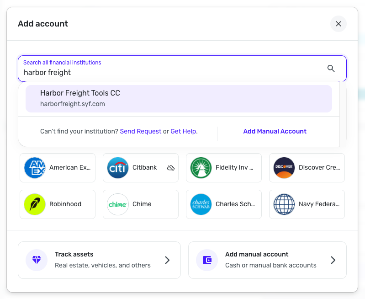Viewport: 365px width, 299px height.
Task: Open the Get Help link
Action: (x=184, y=131)
